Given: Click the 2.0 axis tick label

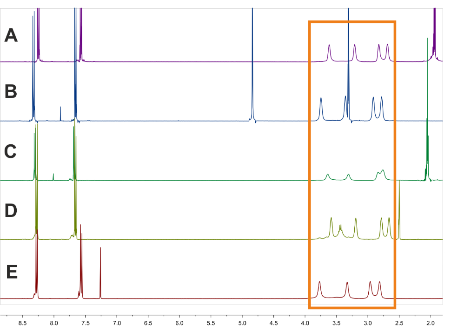Looking at the screenshot, I should [431, 322].
